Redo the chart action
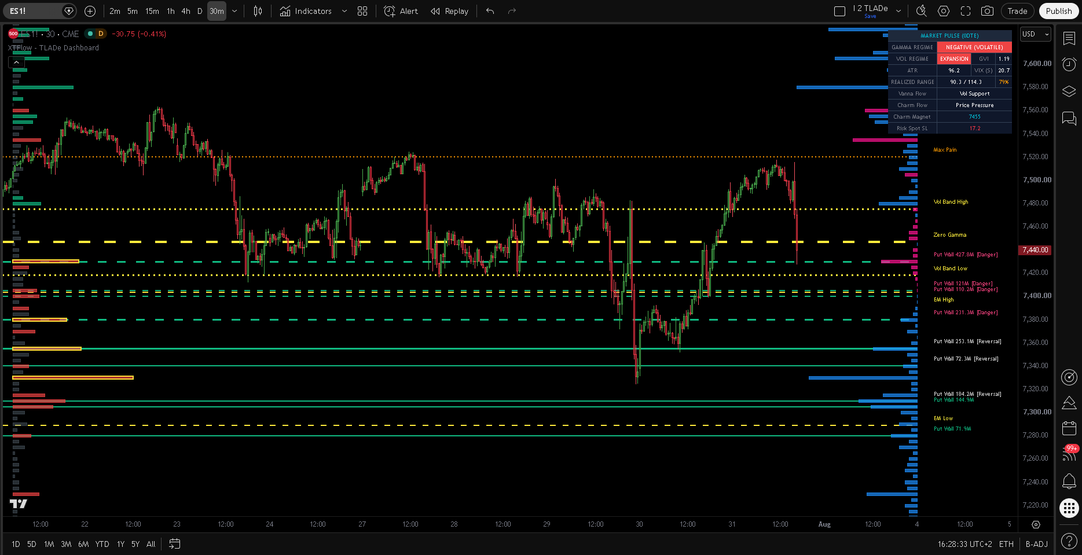1082x555 pixels. (512, 11)
